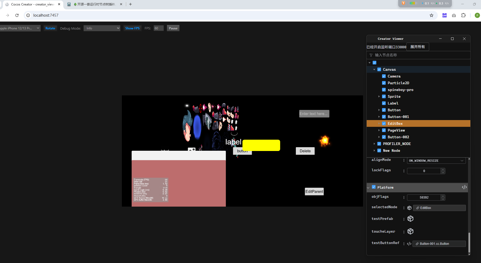
Task: Disable the PageView node
Action: pyautogui.click(x=384, y=130)
